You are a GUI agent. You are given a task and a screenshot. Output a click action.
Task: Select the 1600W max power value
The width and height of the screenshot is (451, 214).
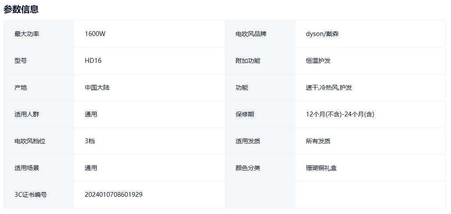[x=95, y=34]
